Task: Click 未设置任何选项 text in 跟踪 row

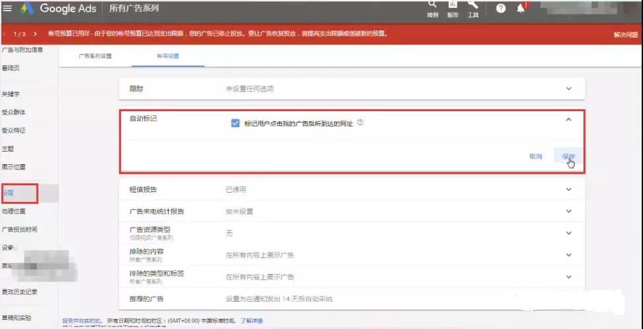Action: pyautogui.click(x=250, y=89)
